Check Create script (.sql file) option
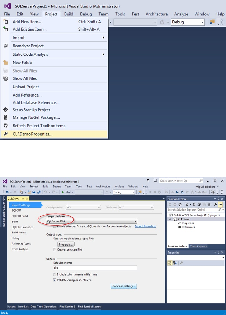 (54, 249)
